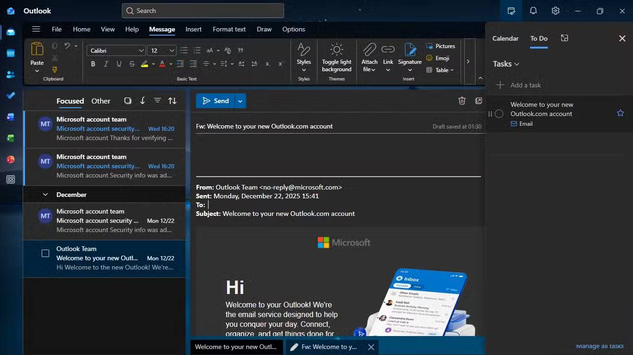Collapse the December message group
The height and width of the screenshot is (355, 633).
point(45,195)
